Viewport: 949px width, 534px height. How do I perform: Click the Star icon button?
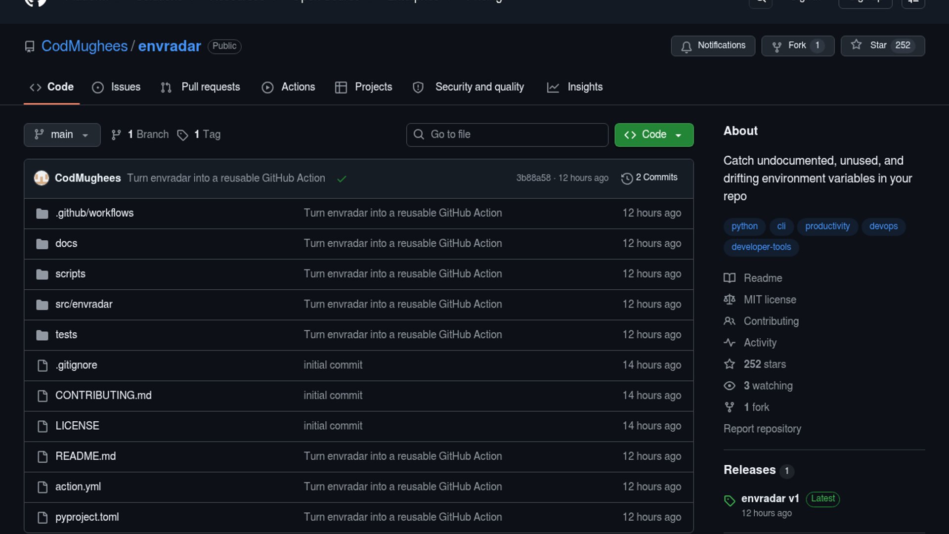coord(856,45)
